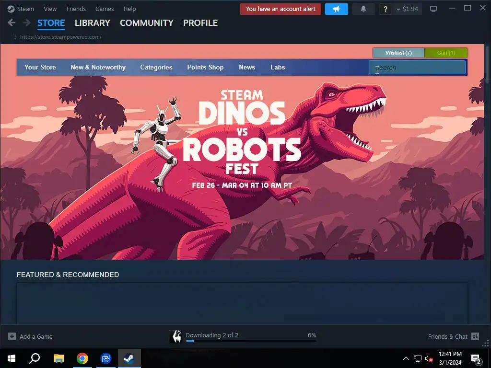
Task: Click the store page vertical scrollbar
Action: coord(487,64)
